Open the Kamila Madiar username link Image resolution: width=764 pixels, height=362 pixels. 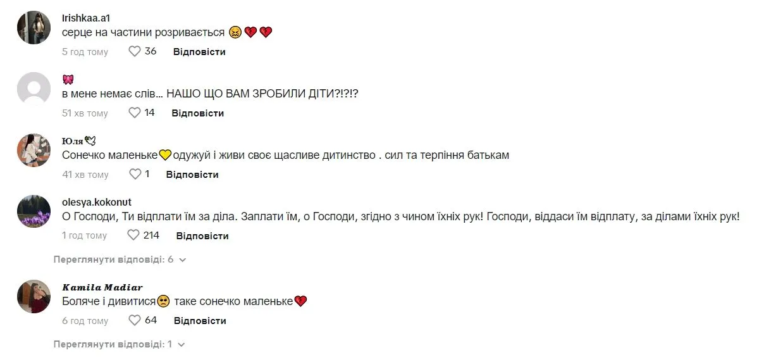[102, 287]
